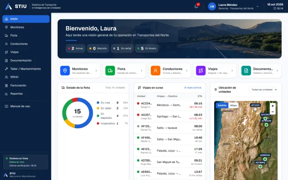Click the blue Monitoreo card icon
288x180 pixels.
point(65,71)
